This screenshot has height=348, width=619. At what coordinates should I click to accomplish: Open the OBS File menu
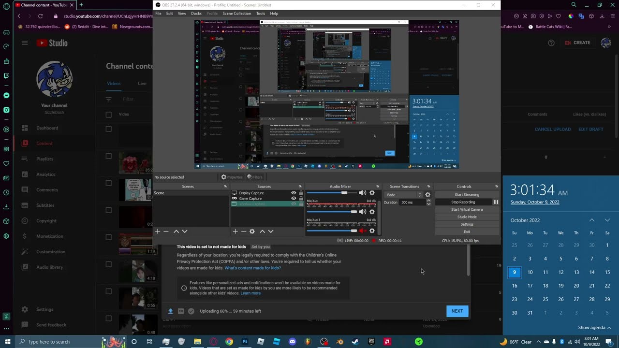[x=158, y=14]
